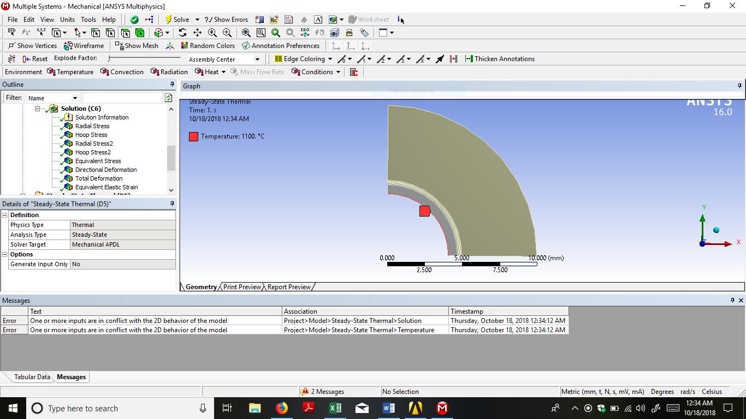
Task: Switch to the Print Preview tab
Action: (x=242, y=287)
